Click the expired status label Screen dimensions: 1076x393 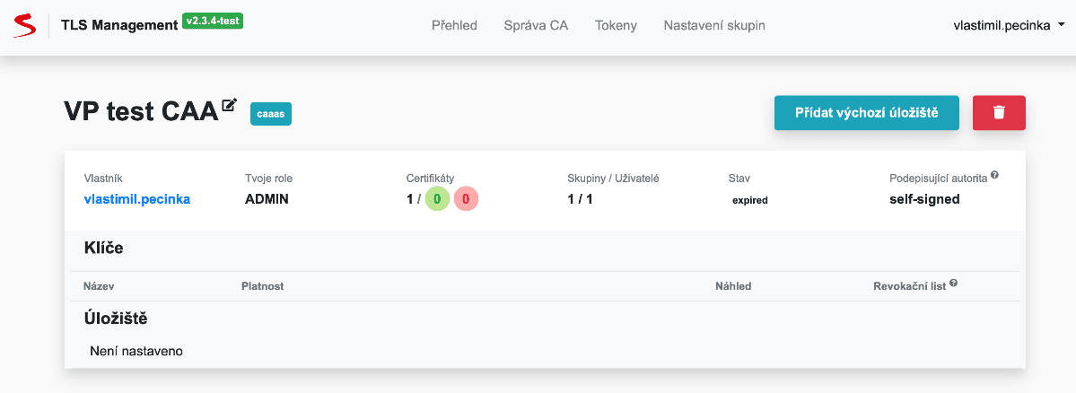pos(749,200)
